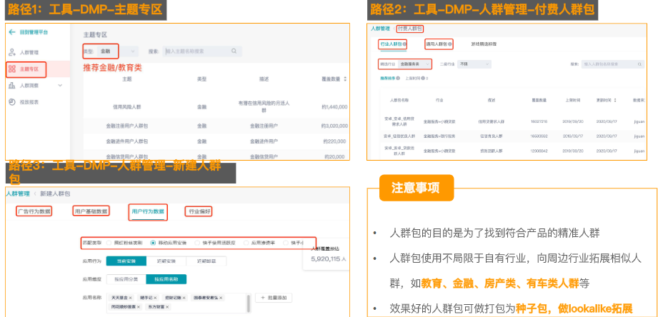This screenshot has height=317, width=658.
Task: Click the 推荐排序 sort link
Action: [388, 78]
